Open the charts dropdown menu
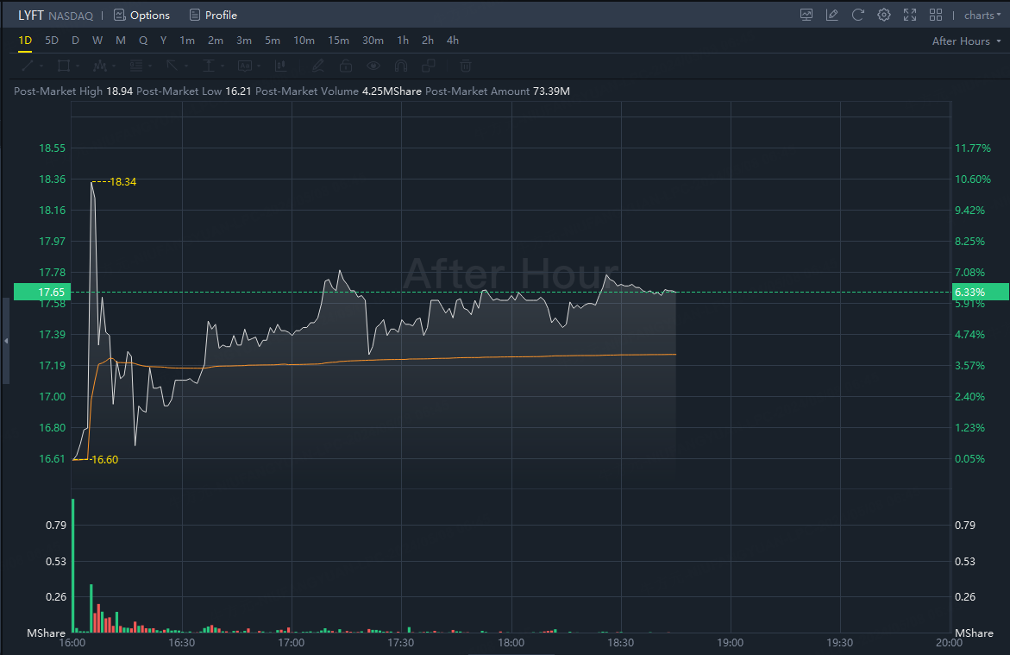The width and height of the screenshot is (1010, 655). point(982,15)
